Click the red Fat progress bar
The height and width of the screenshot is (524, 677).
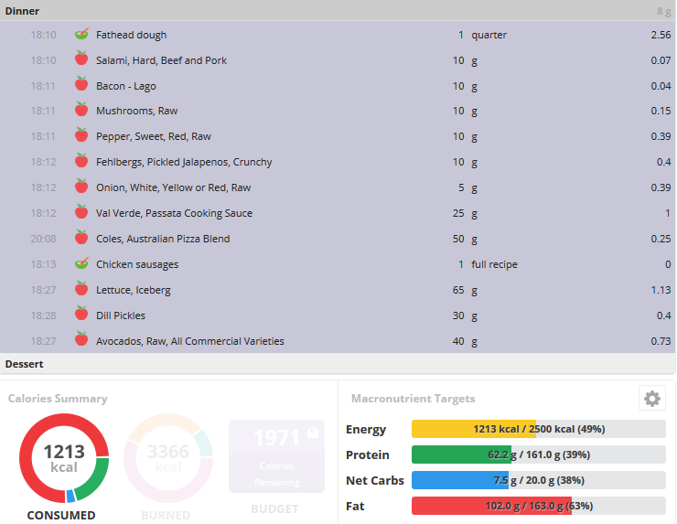tap(539, 506)
